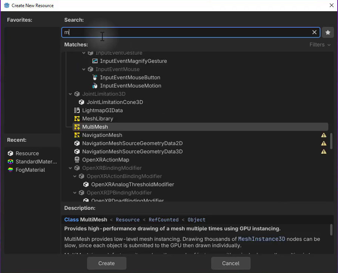
Task: Click the LightmapGIData grid icon
Action: [77, 110]
